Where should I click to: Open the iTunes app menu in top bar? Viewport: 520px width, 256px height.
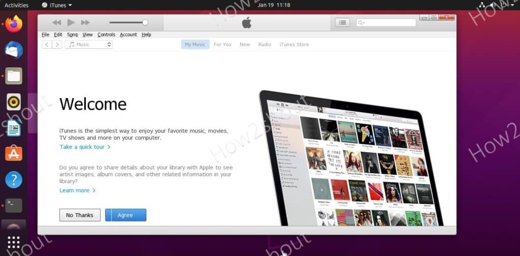tap(57, 5)
